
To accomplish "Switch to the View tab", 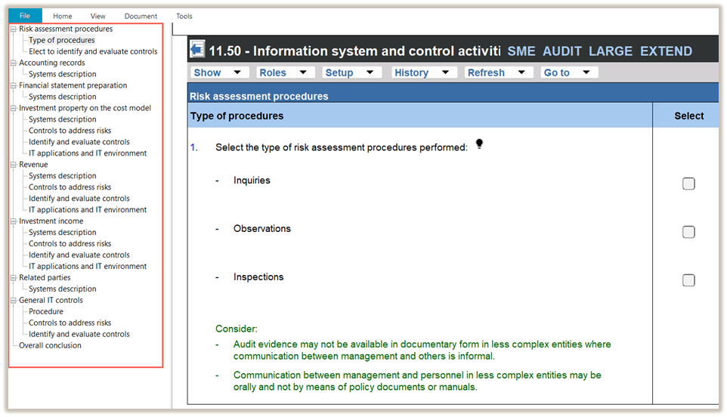I will [97, 16].
